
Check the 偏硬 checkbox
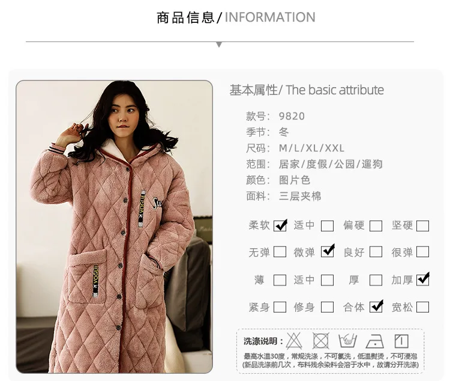[x=376, y=226]
